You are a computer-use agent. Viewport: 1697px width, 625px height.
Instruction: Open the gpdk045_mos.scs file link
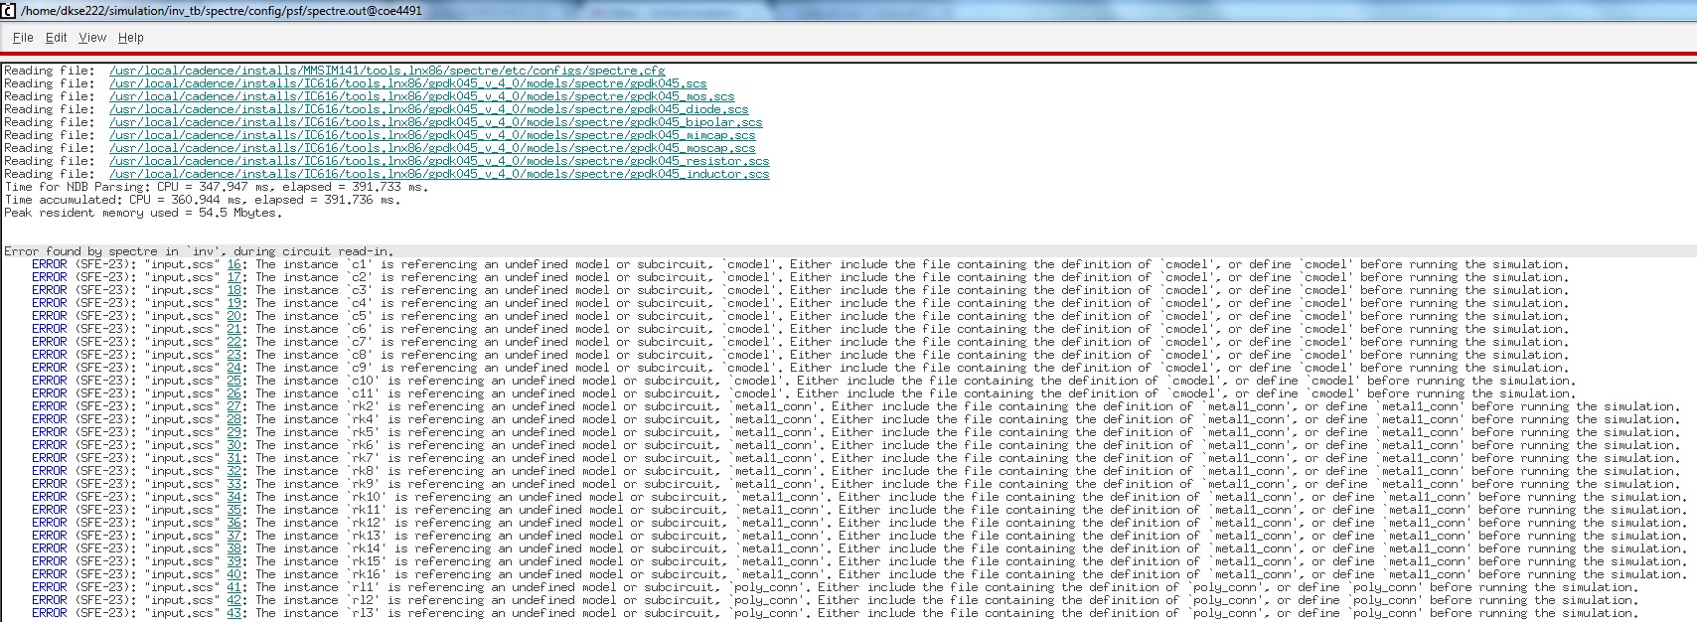[421, 96]
